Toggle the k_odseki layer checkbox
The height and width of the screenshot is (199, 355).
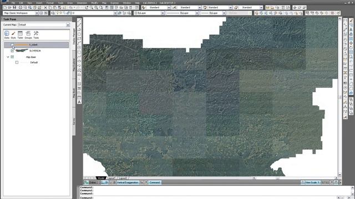[12, 45]
